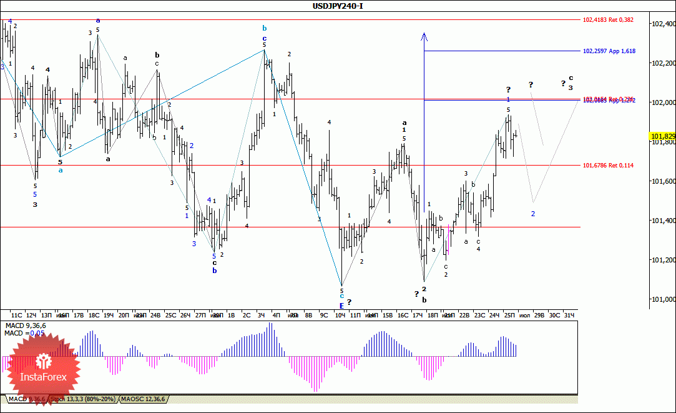Click the 101,400 price axis value
676x413 pixels.
(663, 221)
